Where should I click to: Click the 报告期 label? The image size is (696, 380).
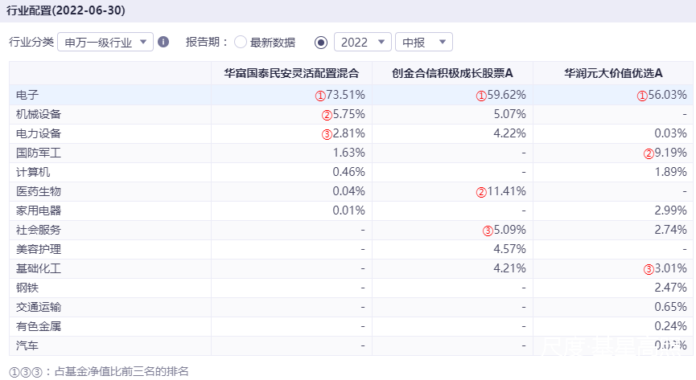(x=207, y=42)
